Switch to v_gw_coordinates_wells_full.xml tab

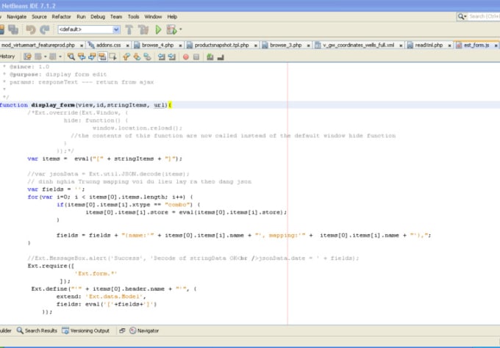point(358,46)
